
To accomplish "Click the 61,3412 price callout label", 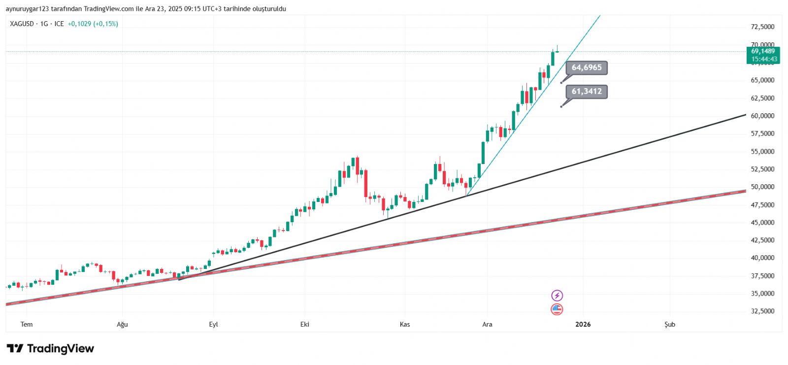I will 587,91.
